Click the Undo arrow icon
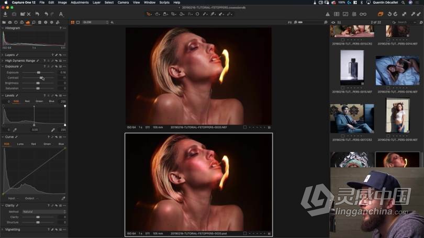Image resolution: width=424 pixels, height=238 pixels. click(46, 14)
